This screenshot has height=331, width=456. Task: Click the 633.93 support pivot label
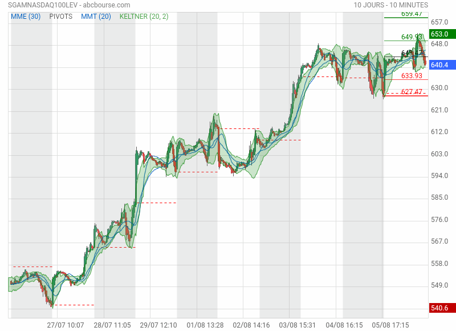412,76
